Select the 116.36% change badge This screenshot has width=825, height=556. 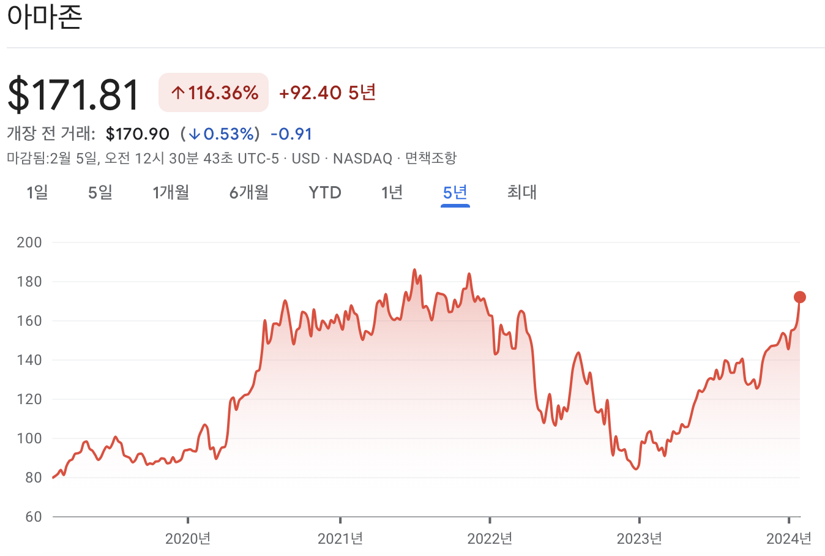pyautogui.click(x=213, y=92)
